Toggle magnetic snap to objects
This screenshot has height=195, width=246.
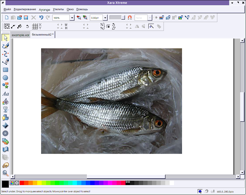coord(130,18)
